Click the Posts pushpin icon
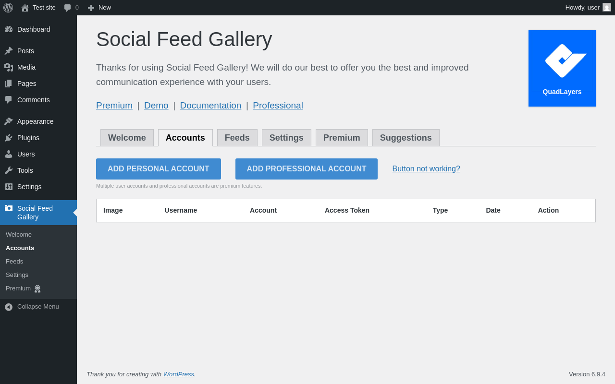Image resolution: width=615 pixels, height=384 pixels. tap(9, 51)
